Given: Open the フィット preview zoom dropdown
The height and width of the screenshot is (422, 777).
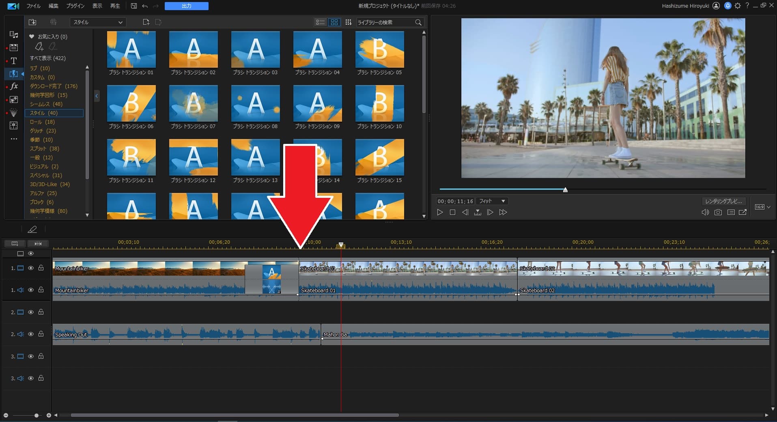Looking at the screenshot, I should coord(492,201).
